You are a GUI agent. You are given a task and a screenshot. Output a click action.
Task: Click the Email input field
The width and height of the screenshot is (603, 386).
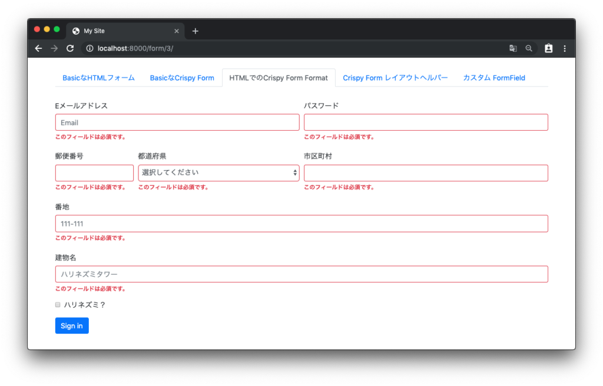click(x=177, y=122)
